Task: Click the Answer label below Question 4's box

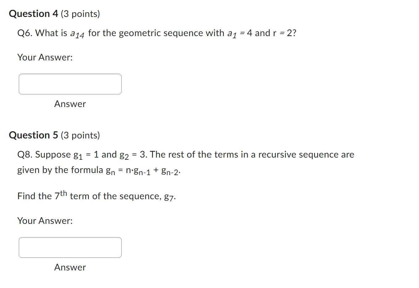Action: (x=70, y=104)
